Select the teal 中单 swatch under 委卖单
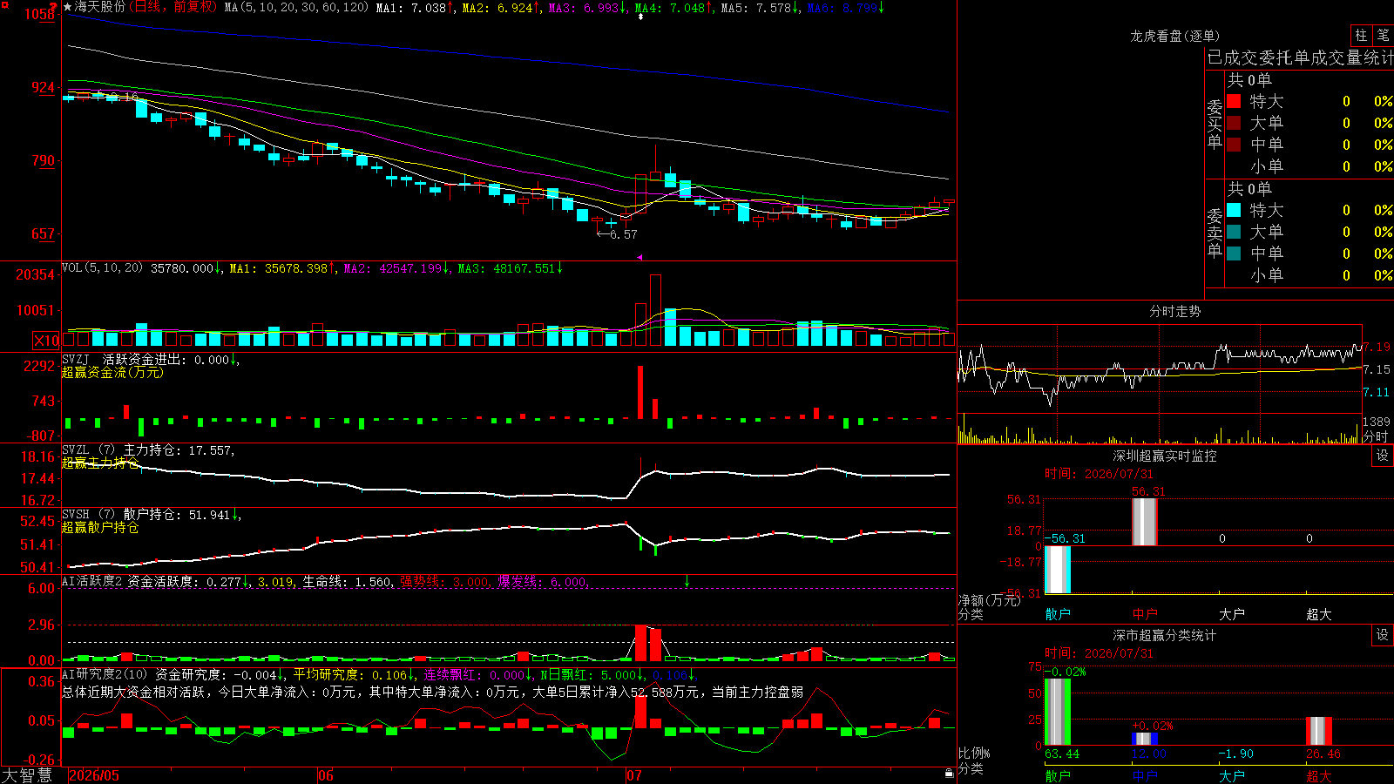1394x784 pixels. pos(1234,253)
